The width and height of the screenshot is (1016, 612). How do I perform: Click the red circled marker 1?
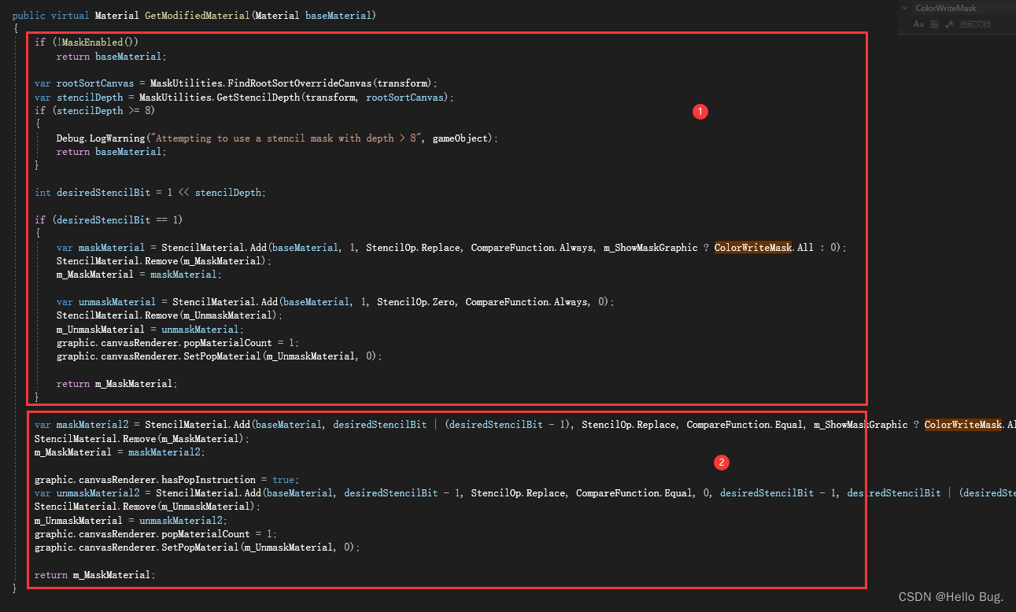[700, 111]
